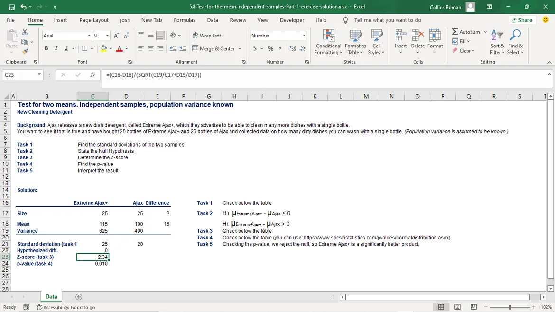Click the Share button

click(522, 20)
